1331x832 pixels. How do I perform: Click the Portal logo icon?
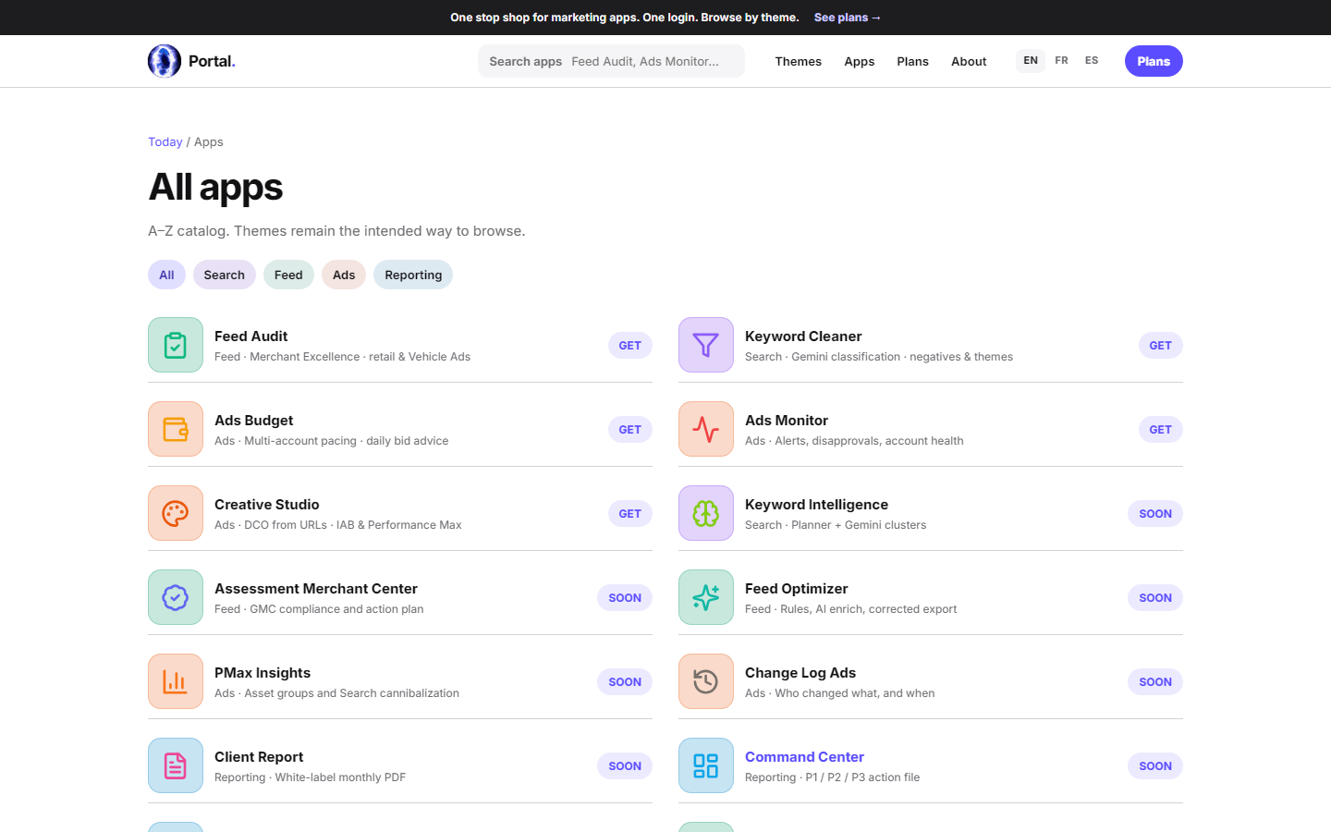pyautogui.click(x=165, y=61)
